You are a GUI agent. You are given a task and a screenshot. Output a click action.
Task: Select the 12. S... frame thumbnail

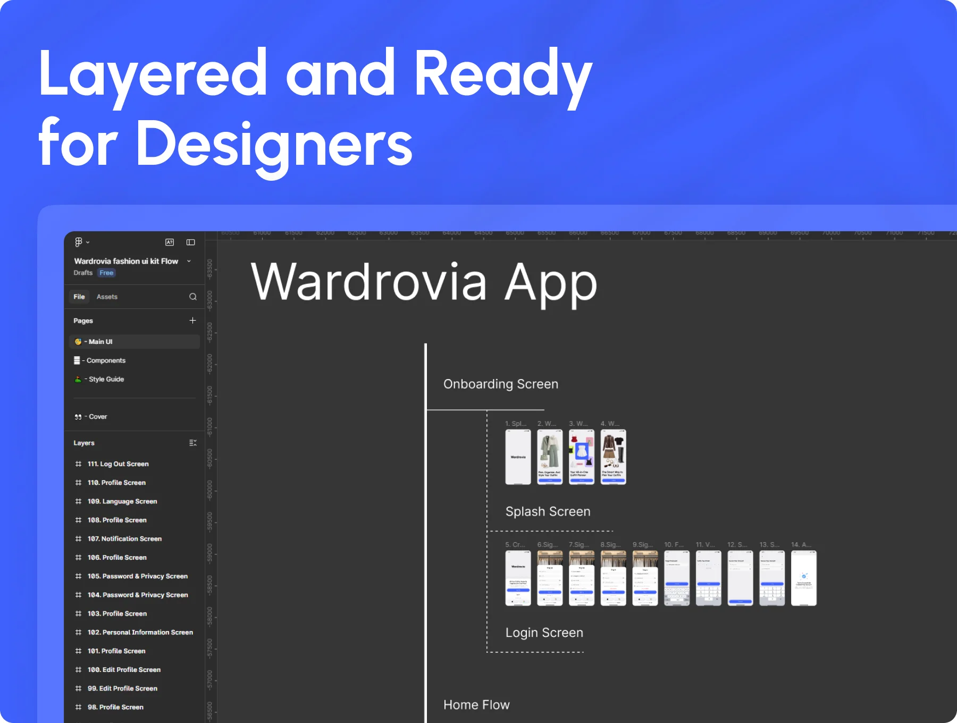[740, 578]
